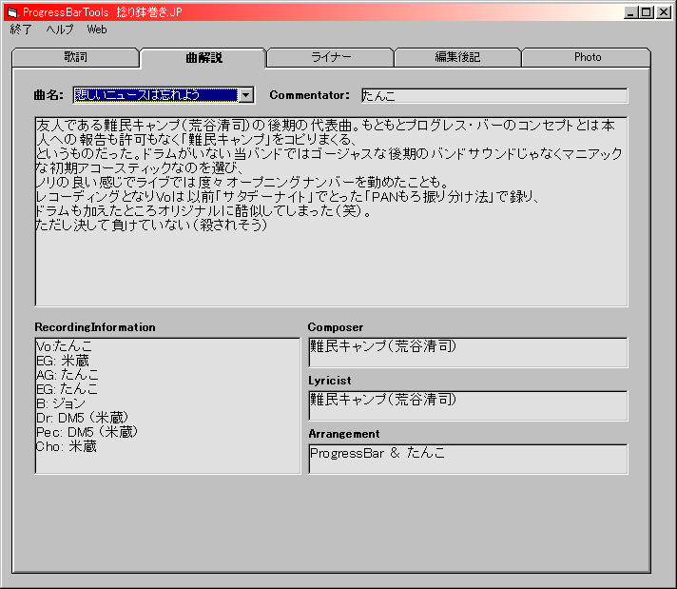The image size is (677, 589).
Task: Click the line 'Cho: 米蔵'
Action: (x=67, y=446)
